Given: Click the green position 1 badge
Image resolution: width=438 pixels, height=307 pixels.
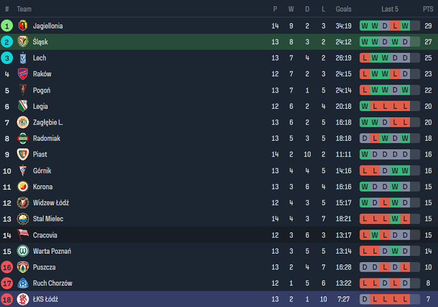Looking at the screenshot, I should (7, 26).
